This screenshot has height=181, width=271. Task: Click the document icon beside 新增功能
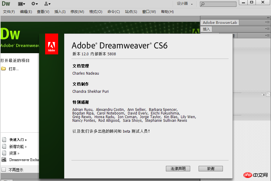(4, 146)
